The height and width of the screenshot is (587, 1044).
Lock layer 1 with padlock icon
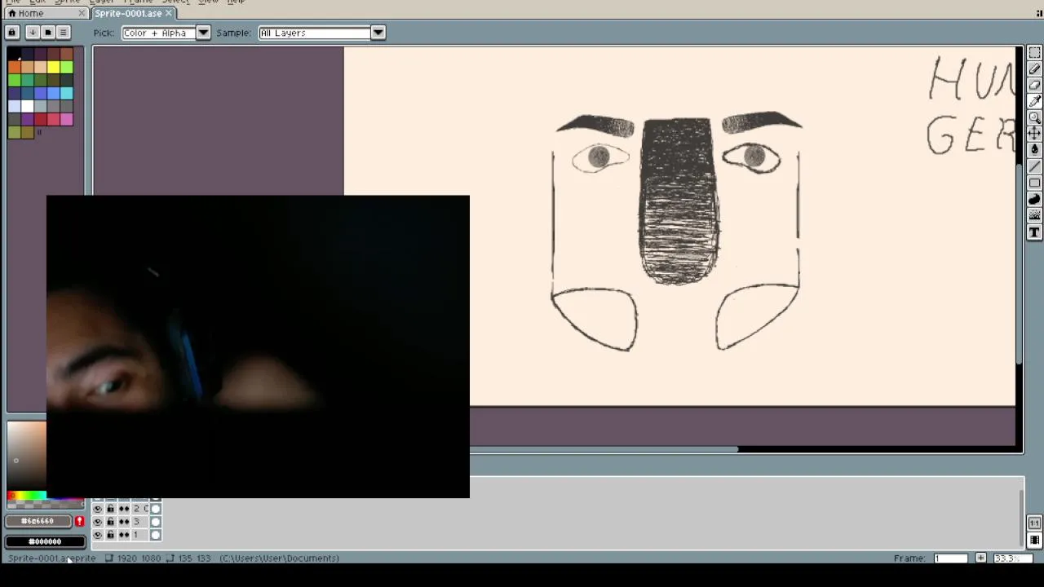point(110,535)
